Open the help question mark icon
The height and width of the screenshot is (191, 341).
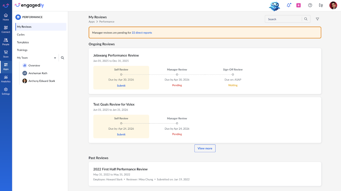click(310, 5)
